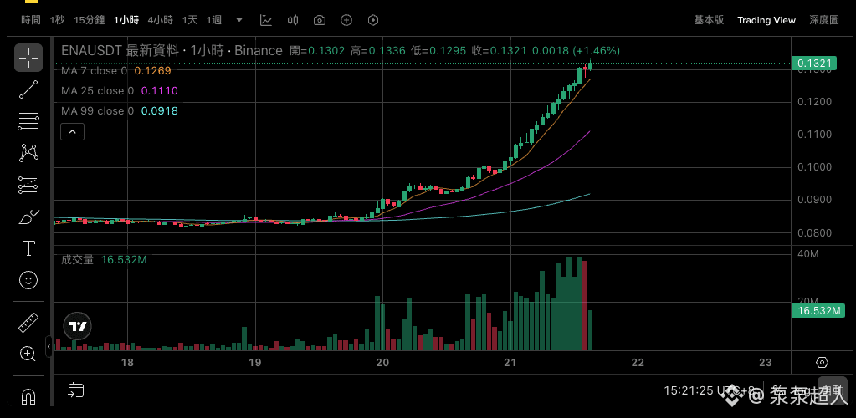Select the trend line drawing tool
The image size is (856, 418).
click(x=28, y=89)
